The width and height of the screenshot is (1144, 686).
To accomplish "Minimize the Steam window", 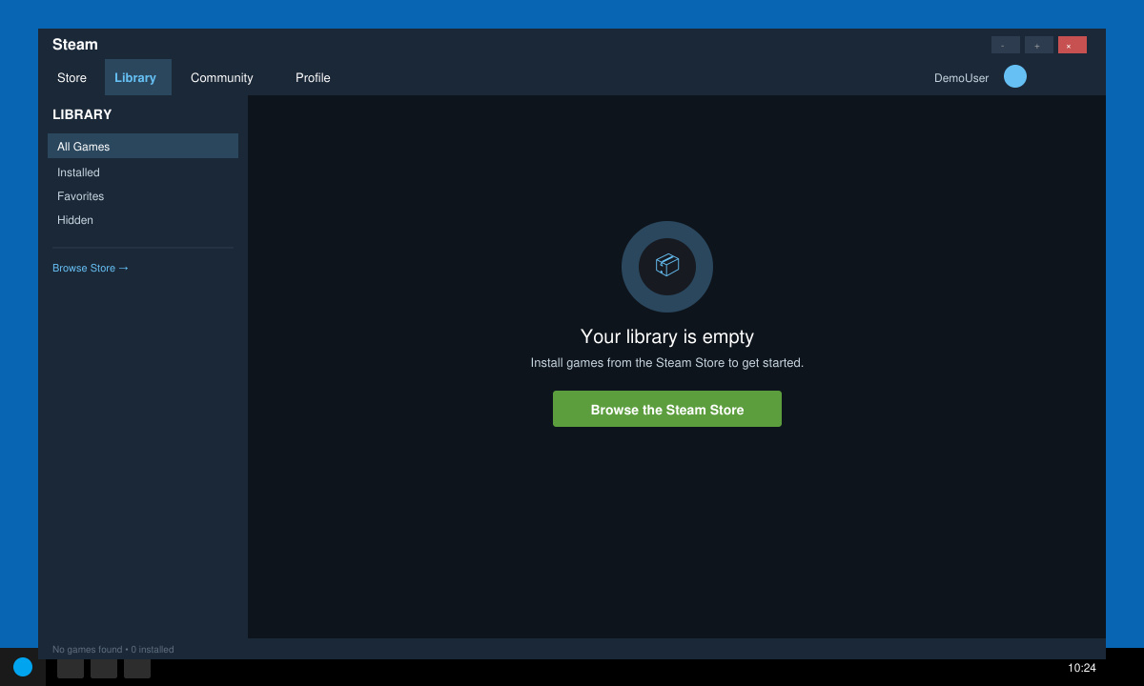I will click(x=1006, y=45).
